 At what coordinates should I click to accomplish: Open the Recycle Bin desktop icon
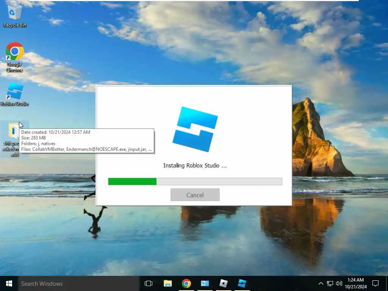15,16
